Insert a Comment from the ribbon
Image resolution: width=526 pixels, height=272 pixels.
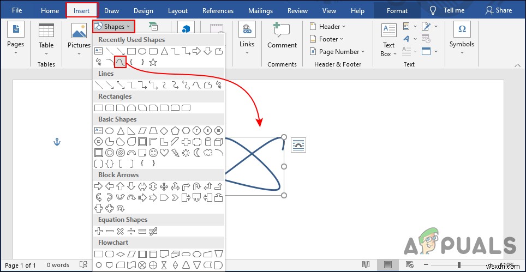point(282,36)
